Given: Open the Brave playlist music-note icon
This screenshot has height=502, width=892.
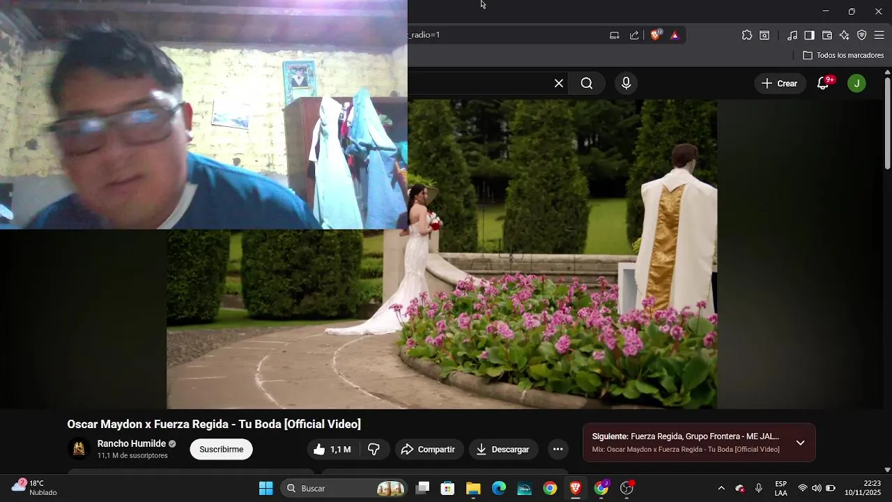Looking at the screenshot, I should tap(792, 35).
